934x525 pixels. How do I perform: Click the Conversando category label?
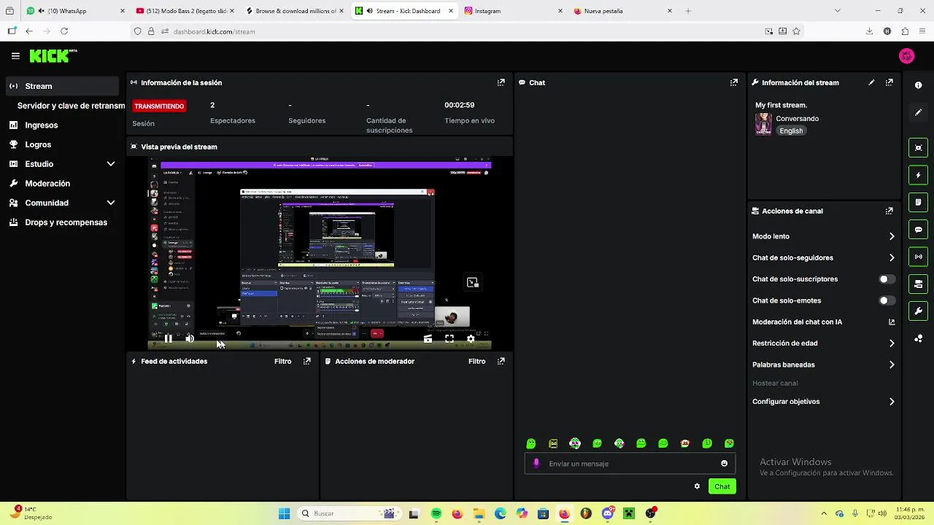(797, 119)
